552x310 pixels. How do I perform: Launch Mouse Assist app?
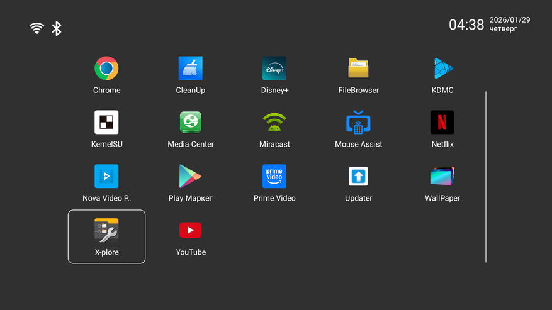pos(358,122)
